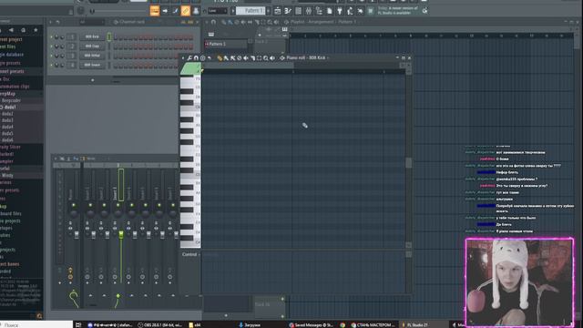
Task: Mute the 808 Clap channel LED
Action: coord(51,46)
